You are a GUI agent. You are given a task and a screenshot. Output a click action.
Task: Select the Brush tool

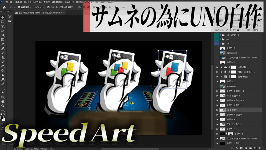[3, 53]
